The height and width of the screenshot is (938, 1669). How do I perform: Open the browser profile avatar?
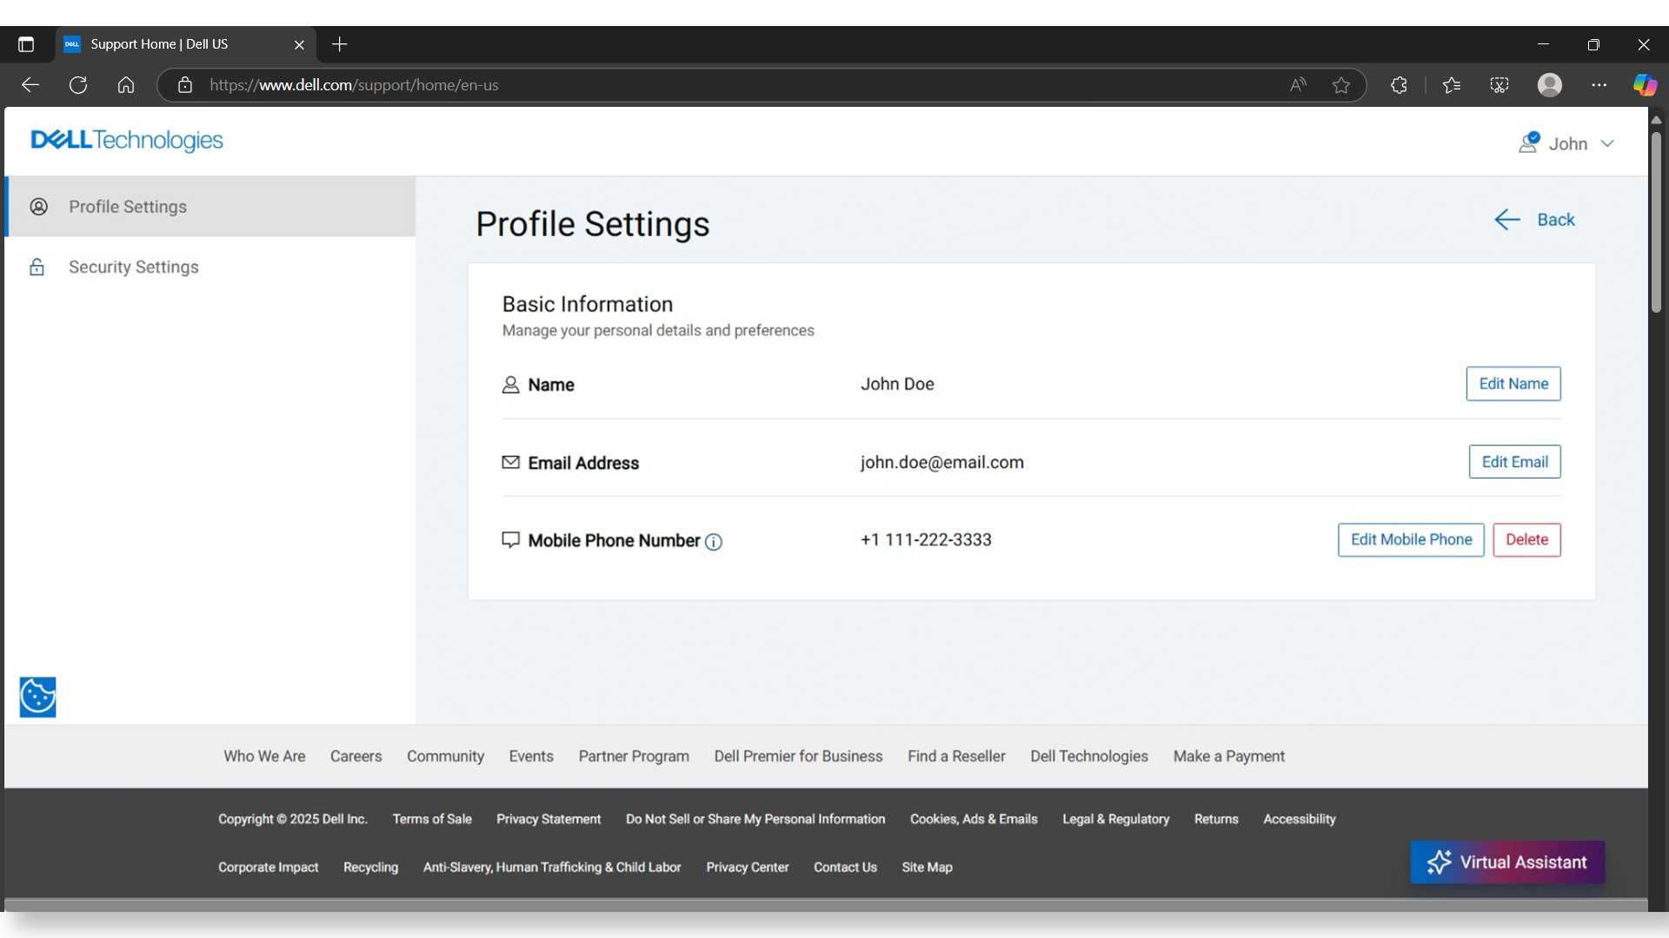(x=1551, y=84)
